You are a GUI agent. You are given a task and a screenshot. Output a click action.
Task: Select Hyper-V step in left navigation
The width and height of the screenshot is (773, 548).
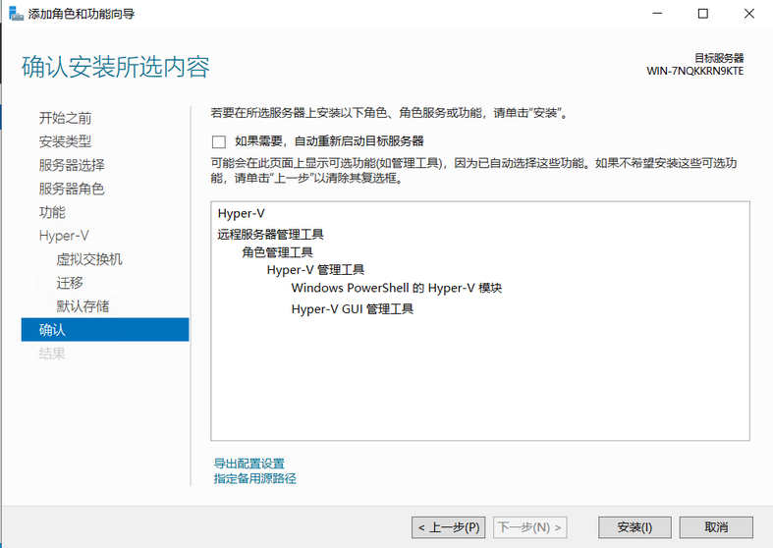[64, 236]
